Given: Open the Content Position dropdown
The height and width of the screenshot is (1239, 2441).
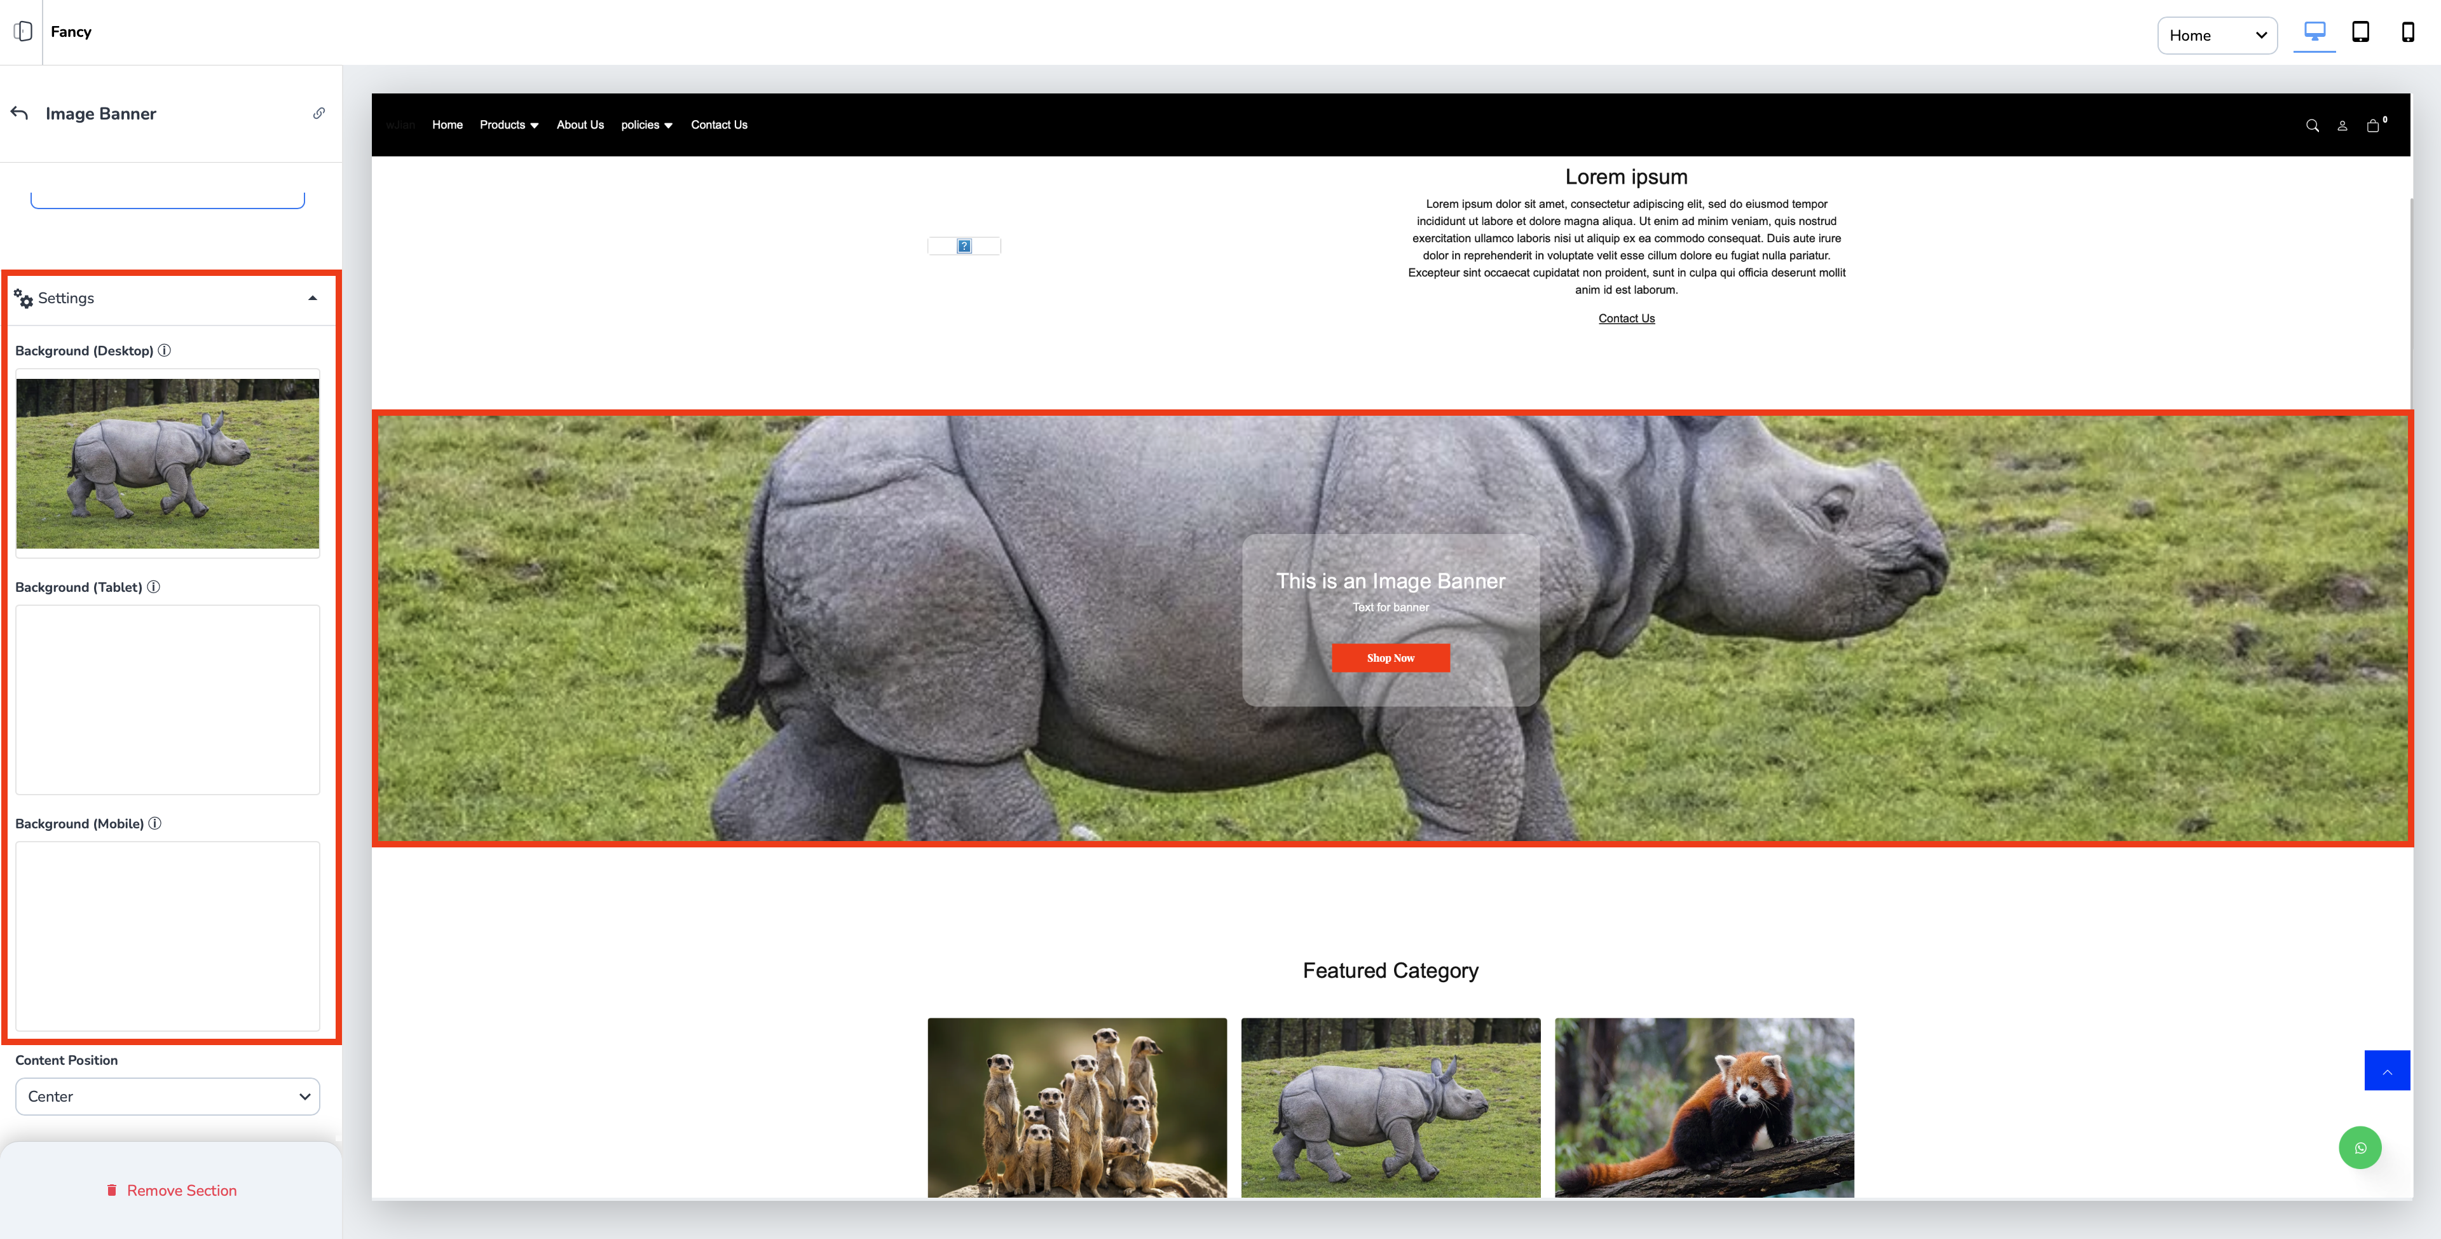Looking at the screenshot, I should click(168, 1097).
